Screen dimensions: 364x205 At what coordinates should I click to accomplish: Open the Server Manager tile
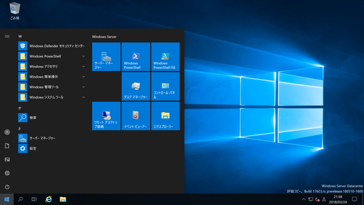click(x=106, y=57)
